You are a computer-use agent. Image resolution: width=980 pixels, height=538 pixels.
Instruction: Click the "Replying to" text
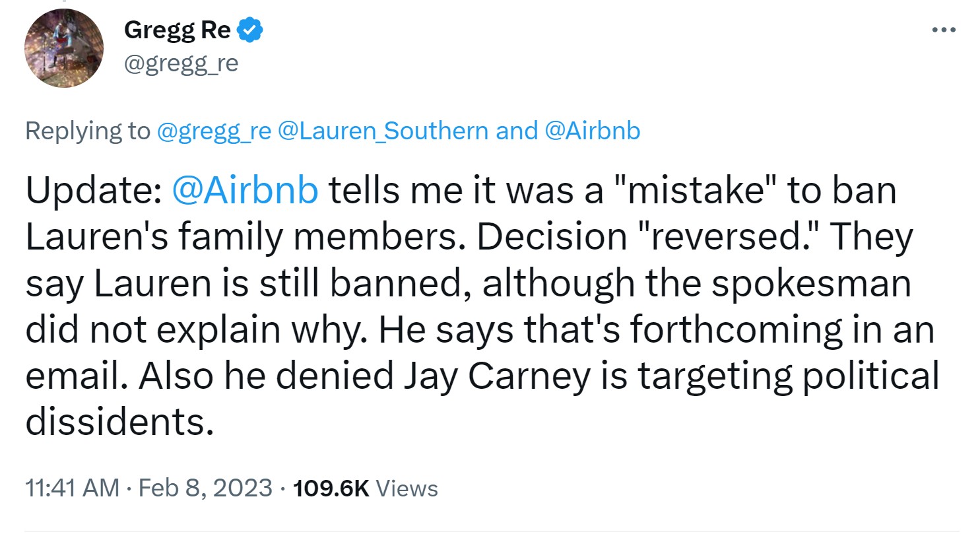88,131
